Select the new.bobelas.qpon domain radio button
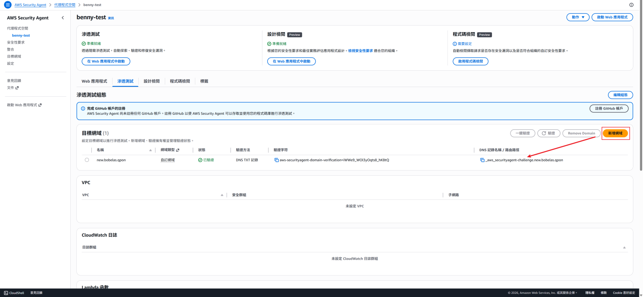Viewport: 643px width, 297px height. pyautogui.click(x=87, y=160)
